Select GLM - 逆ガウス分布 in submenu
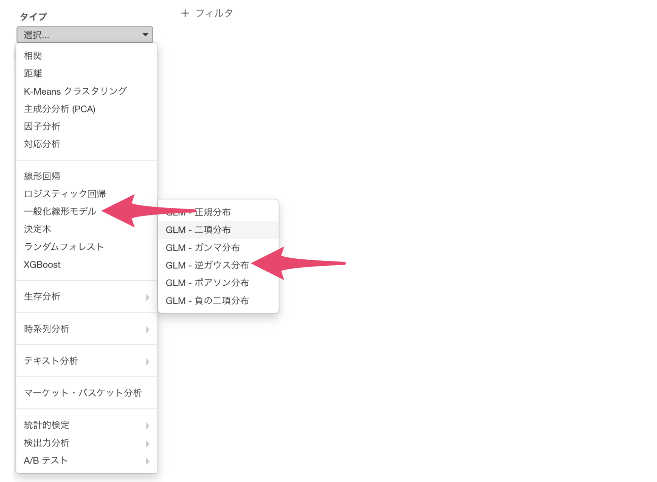The image size is (657, 482). [218, 265]
